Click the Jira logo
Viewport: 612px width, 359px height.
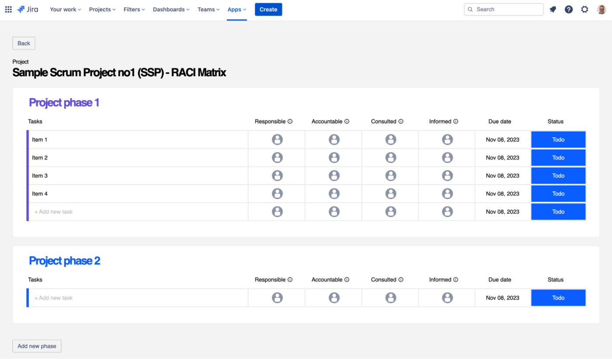(27, 9)
